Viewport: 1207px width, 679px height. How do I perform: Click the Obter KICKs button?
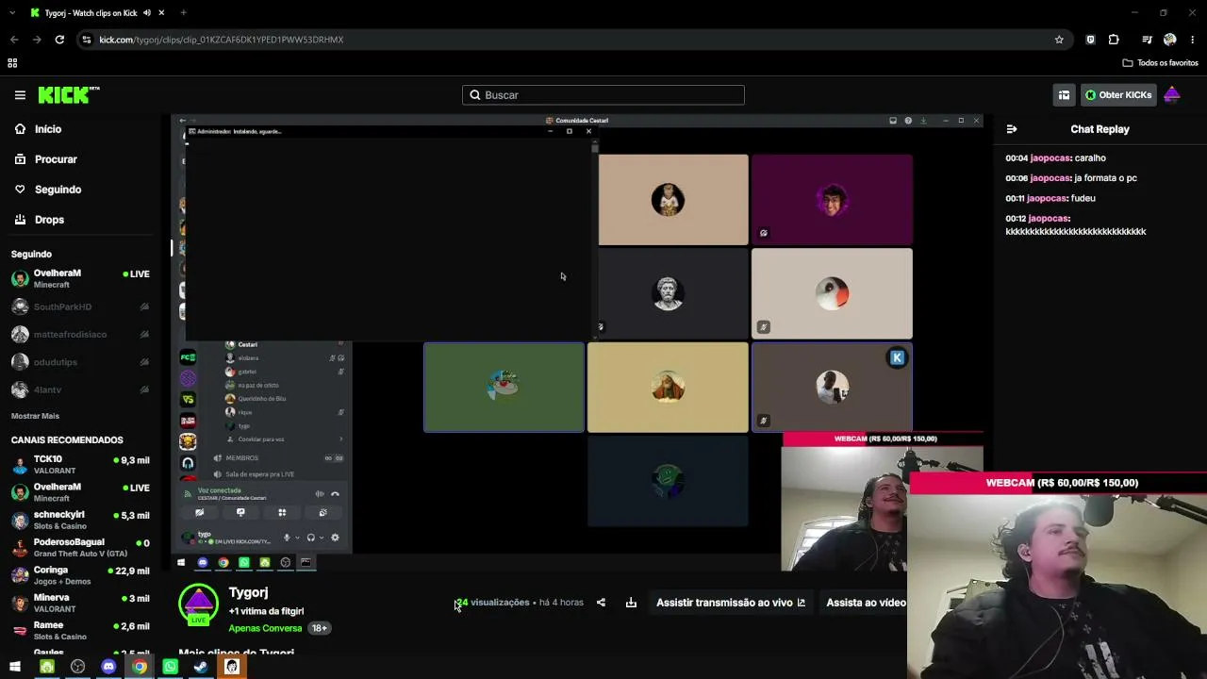pyautogui.click(x=1118, y=95)
